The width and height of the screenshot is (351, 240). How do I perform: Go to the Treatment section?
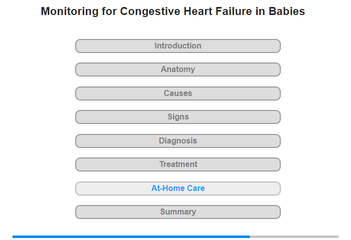[x=178, y=164]
